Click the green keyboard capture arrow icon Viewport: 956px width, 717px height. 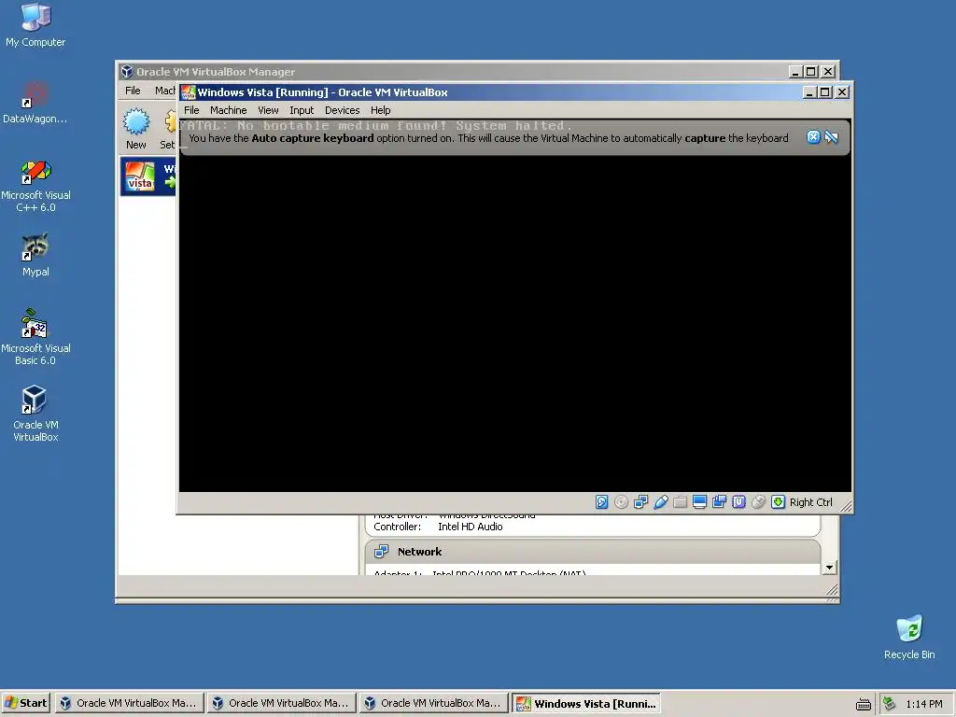click(778, 501)
